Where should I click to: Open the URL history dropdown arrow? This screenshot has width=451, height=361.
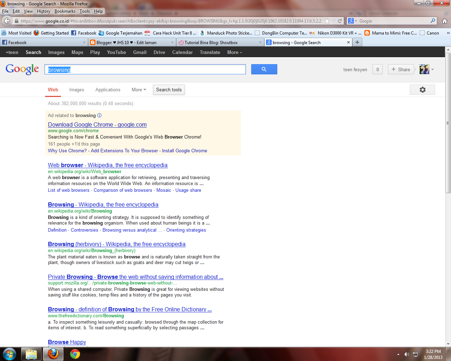click(334, 21)
